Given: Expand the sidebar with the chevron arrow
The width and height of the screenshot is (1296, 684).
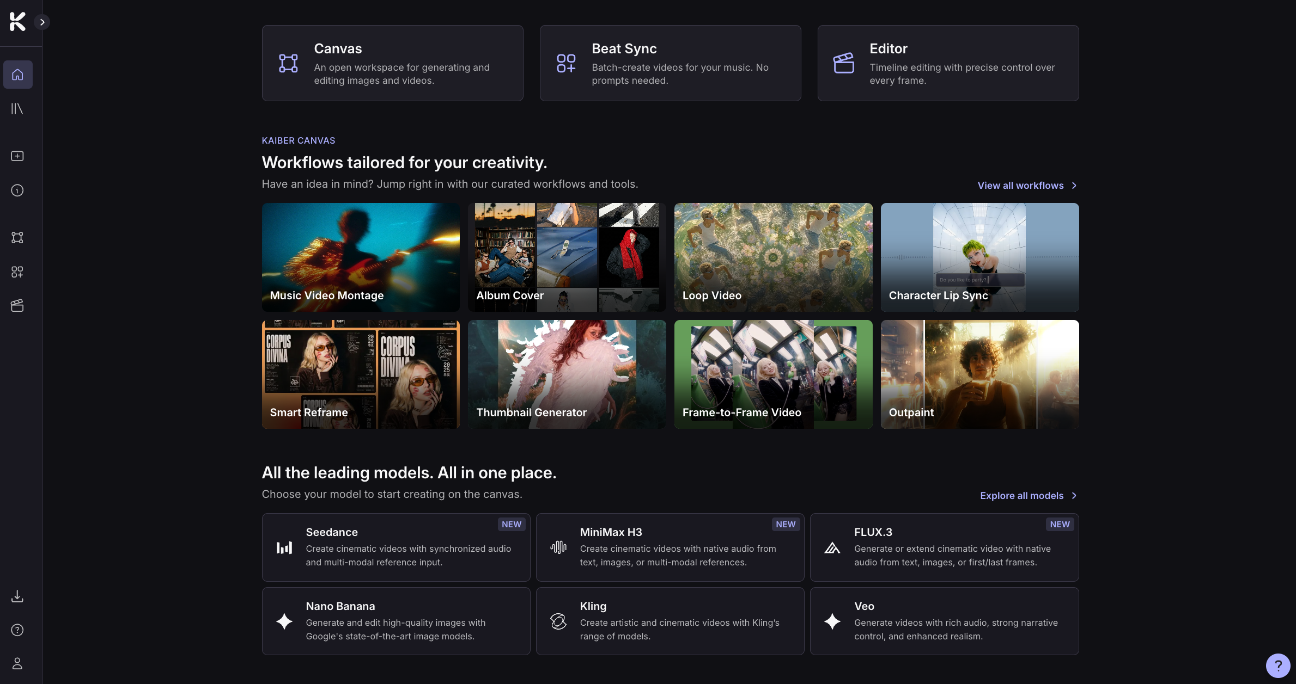Looking at the screenshot, I should click(x=42, y=22).
